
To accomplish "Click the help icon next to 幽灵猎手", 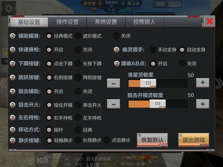I will [x=116, y=50].
